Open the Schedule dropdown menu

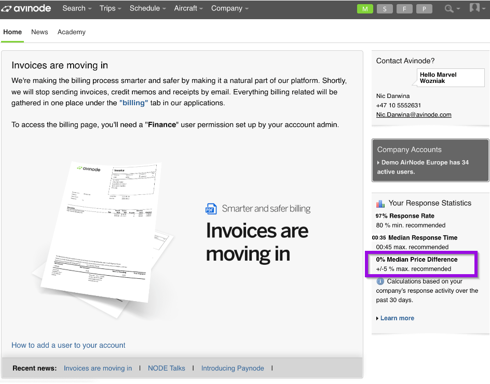tap(148, 8)
